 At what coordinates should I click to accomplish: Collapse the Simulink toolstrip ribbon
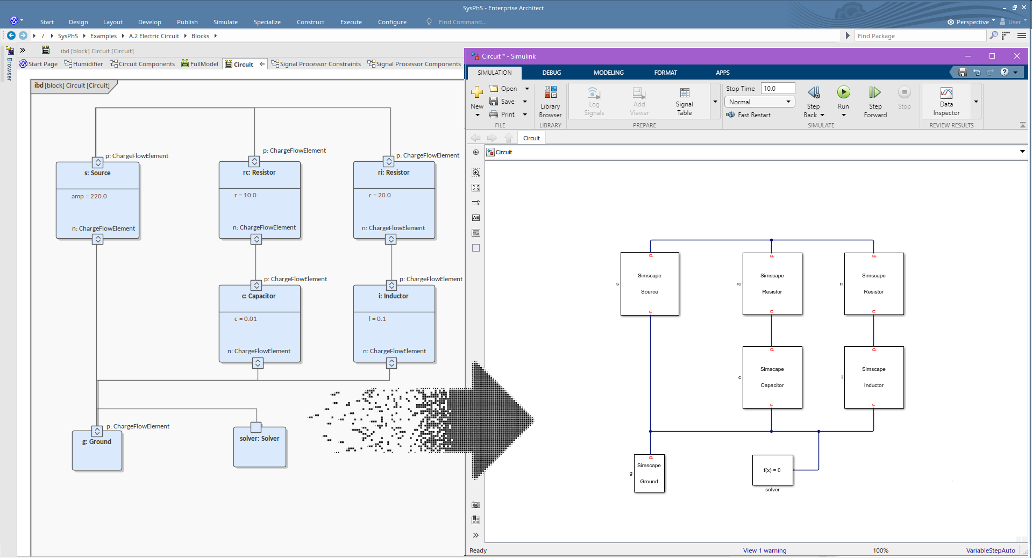pos(1022,125)
